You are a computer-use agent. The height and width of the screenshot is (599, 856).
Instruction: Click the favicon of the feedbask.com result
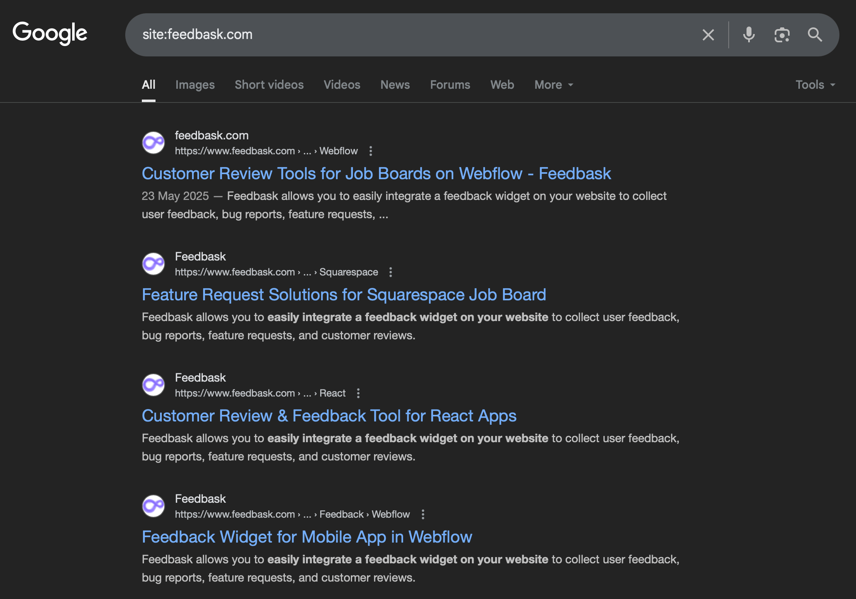(x=153, y=143)
